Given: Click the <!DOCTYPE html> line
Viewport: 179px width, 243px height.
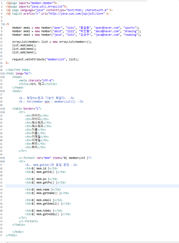Looking at the screenshot, I should pos(18,70).
